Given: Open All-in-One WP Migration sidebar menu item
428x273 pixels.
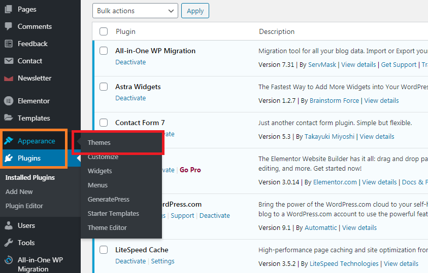Looking at the screenshot, I should click(x=41, y=264).
